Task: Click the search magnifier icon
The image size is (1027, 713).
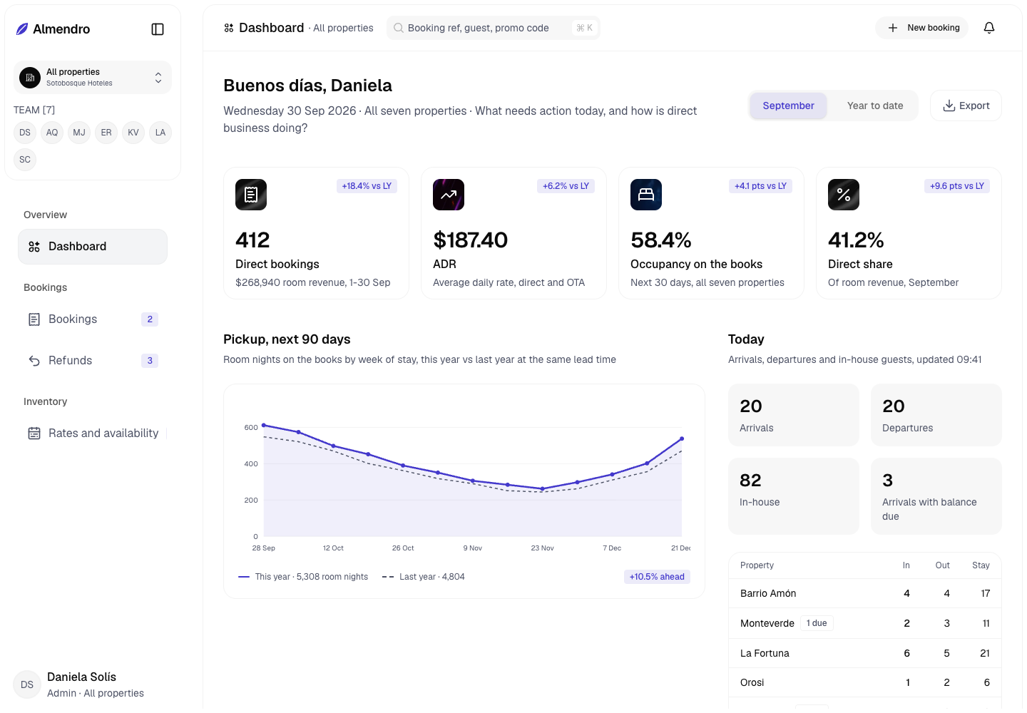Action: pyautogui.click(x=399, y=28)
